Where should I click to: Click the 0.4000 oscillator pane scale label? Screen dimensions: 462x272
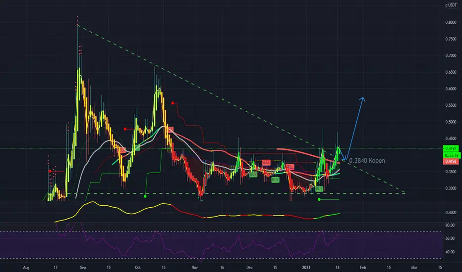[451, 212]
